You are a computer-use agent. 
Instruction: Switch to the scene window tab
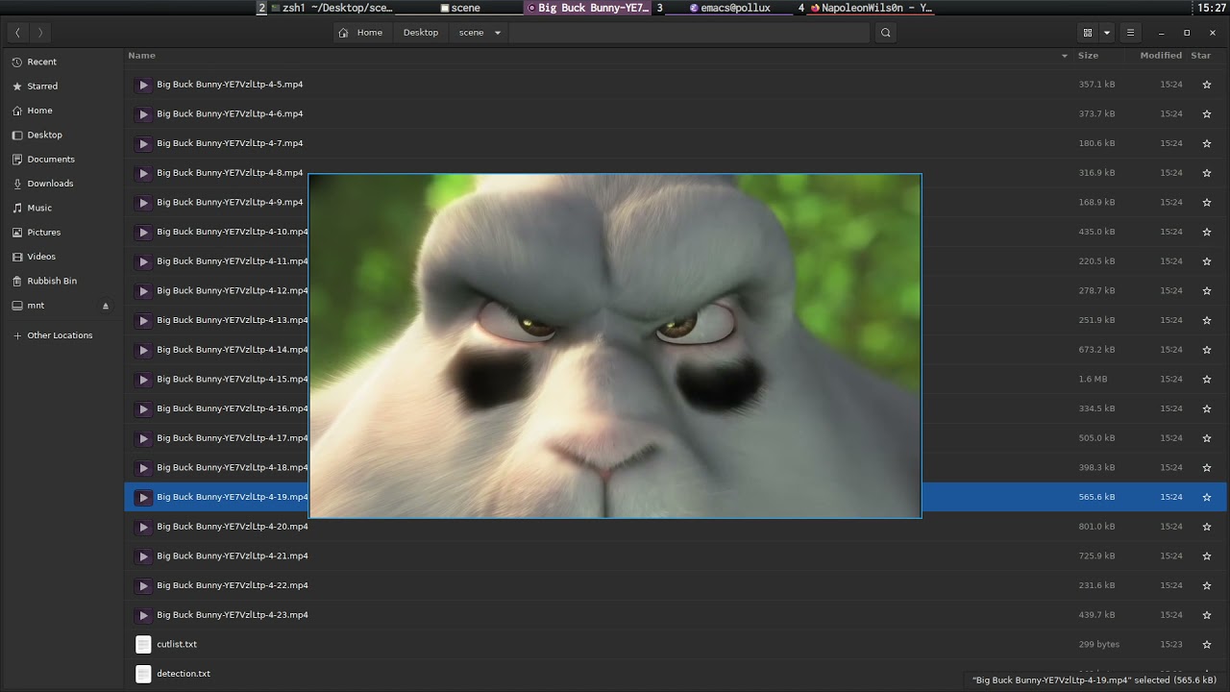point(459,8)
